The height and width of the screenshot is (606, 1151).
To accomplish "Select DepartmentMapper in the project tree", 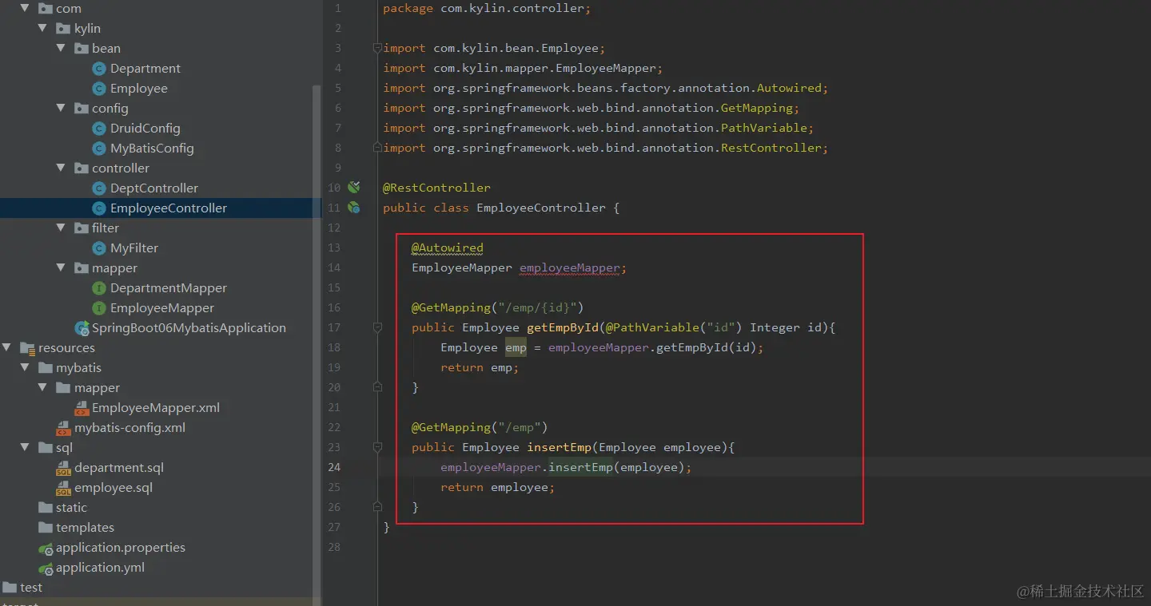I will coord(169,288).
